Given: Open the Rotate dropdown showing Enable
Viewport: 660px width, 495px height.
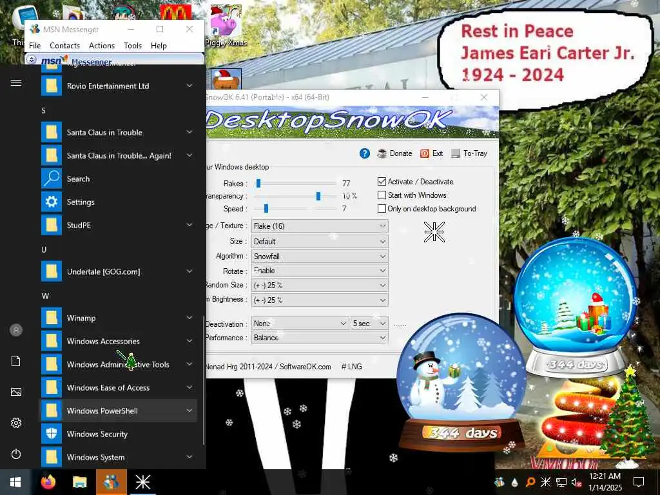Looking at the screenshot, I should 320,271.
